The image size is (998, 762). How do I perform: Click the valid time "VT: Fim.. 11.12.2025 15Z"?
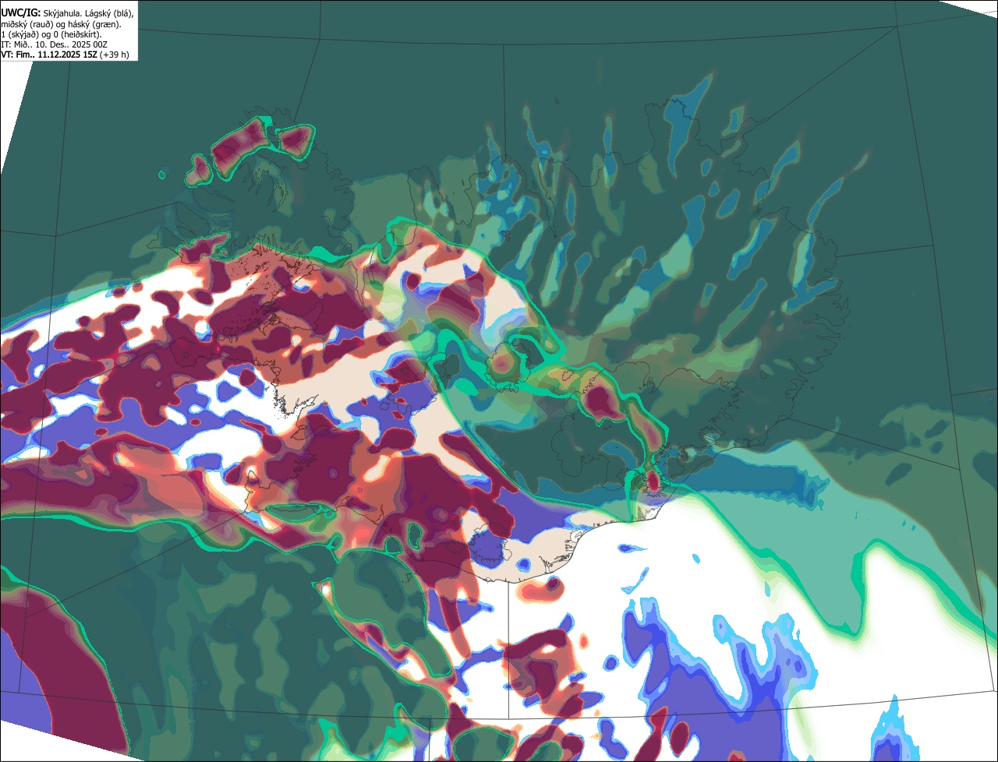coord(49,55)
